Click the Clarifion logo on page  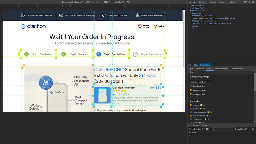(x=33, y=26)
